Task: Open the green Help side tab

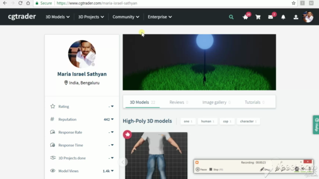Action: [316, 125]
